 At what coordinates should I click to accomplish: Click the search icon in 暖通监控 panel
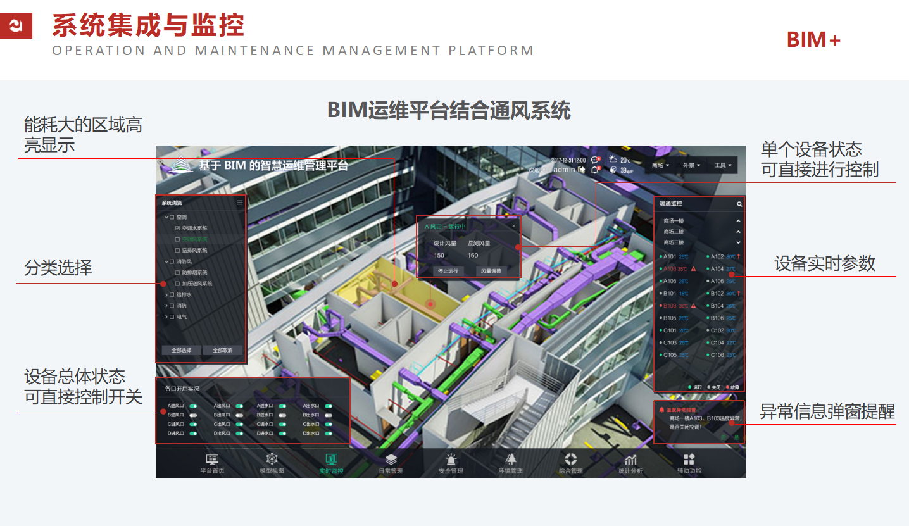pos(739,204)
